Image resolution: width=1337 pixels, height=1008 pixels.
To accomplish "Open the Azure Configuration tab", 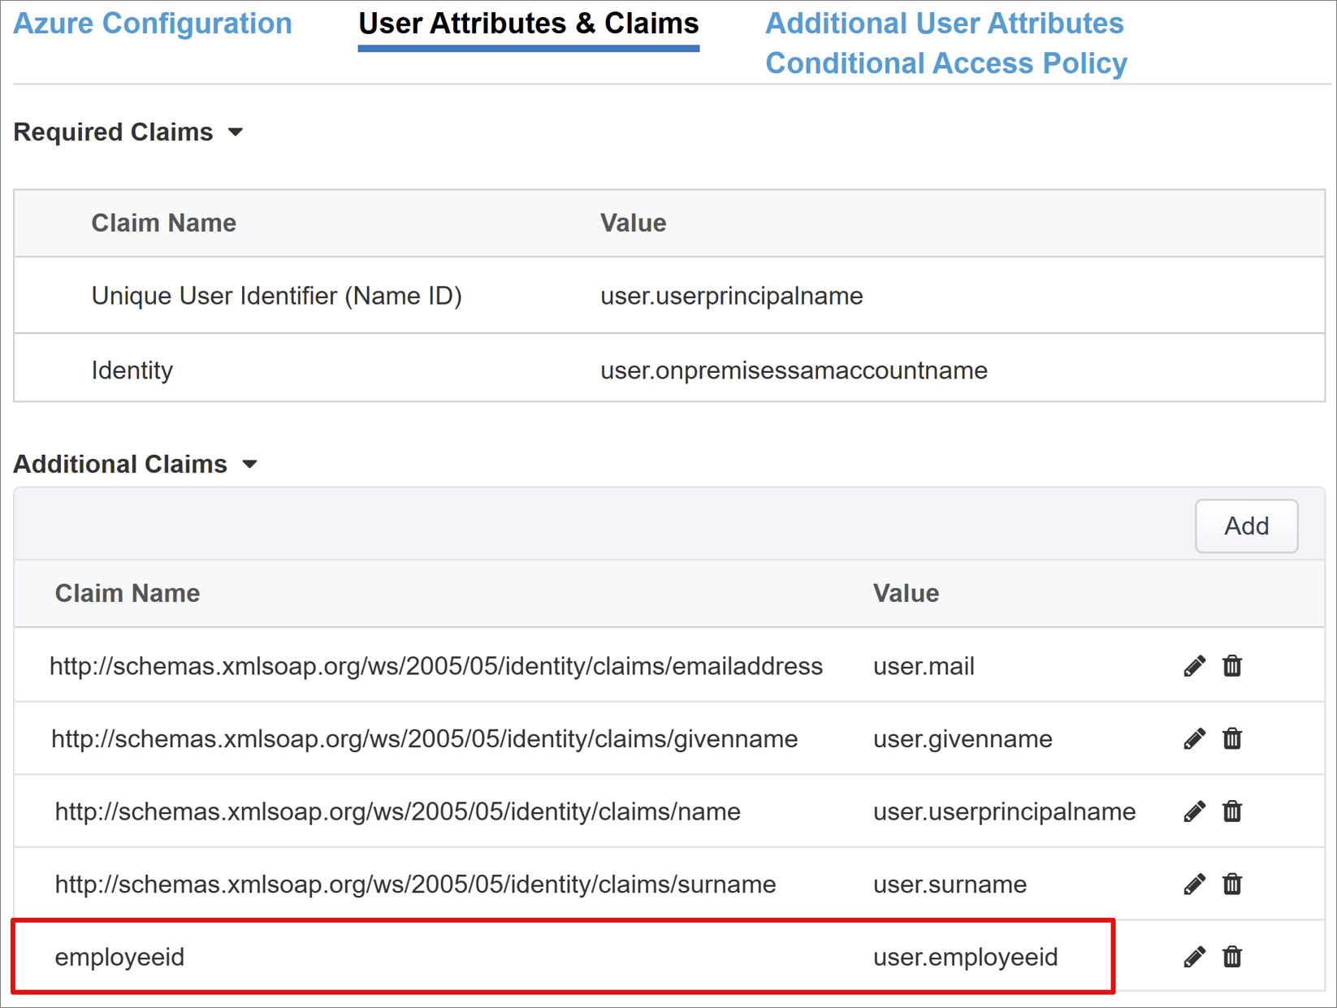I will [x=153, y=23].
